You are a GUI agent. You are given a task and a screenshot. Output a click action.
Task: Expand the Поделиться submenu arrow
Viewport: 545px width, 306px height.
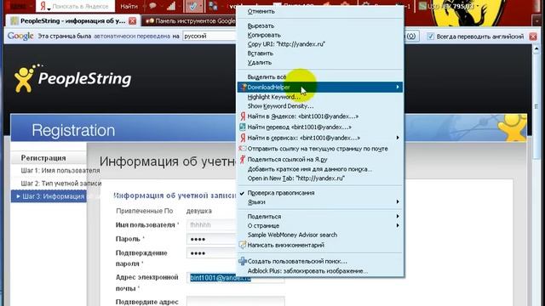398,216
